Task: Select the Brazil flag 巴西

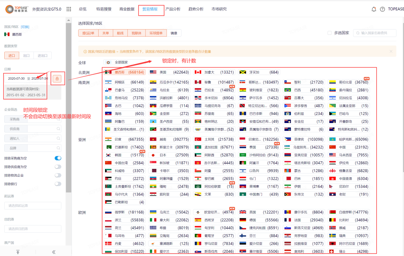Action: pos(304,90)
